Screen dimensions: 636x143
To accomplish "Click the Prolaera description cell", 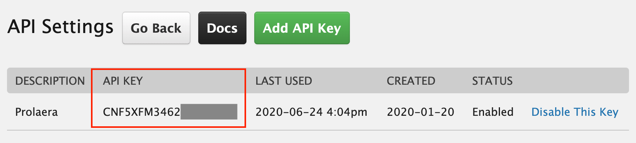I will [x=37, y=112].
